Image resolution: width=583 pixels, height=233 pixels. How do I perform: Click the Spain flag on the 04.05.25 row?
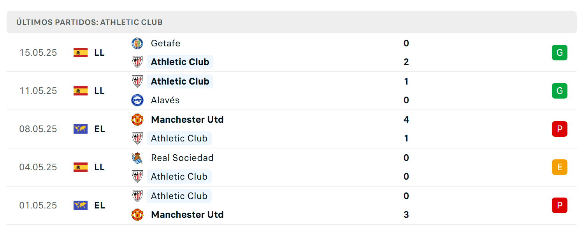(x=81, y=167)
